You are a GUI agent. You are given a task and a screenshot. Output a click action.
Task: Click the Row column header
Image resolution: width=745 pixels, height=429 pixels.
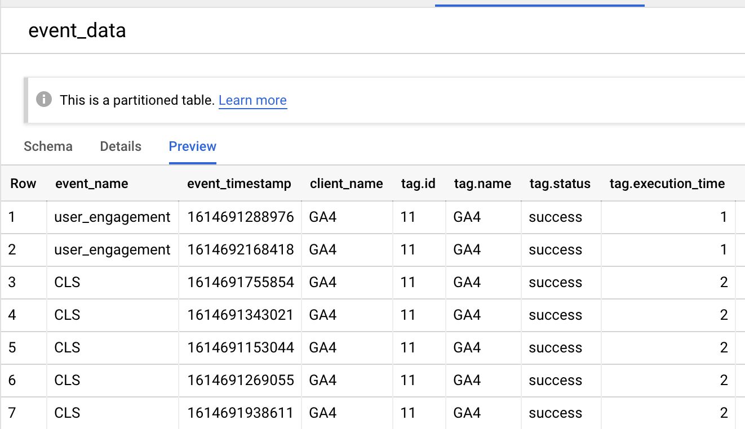click(x=23, y=184)
